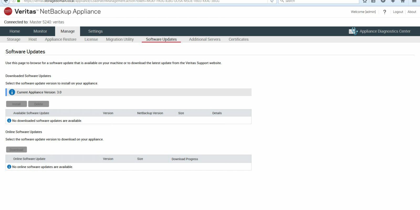Click Size header in downloaded updates table

click(x=181, y=113)
